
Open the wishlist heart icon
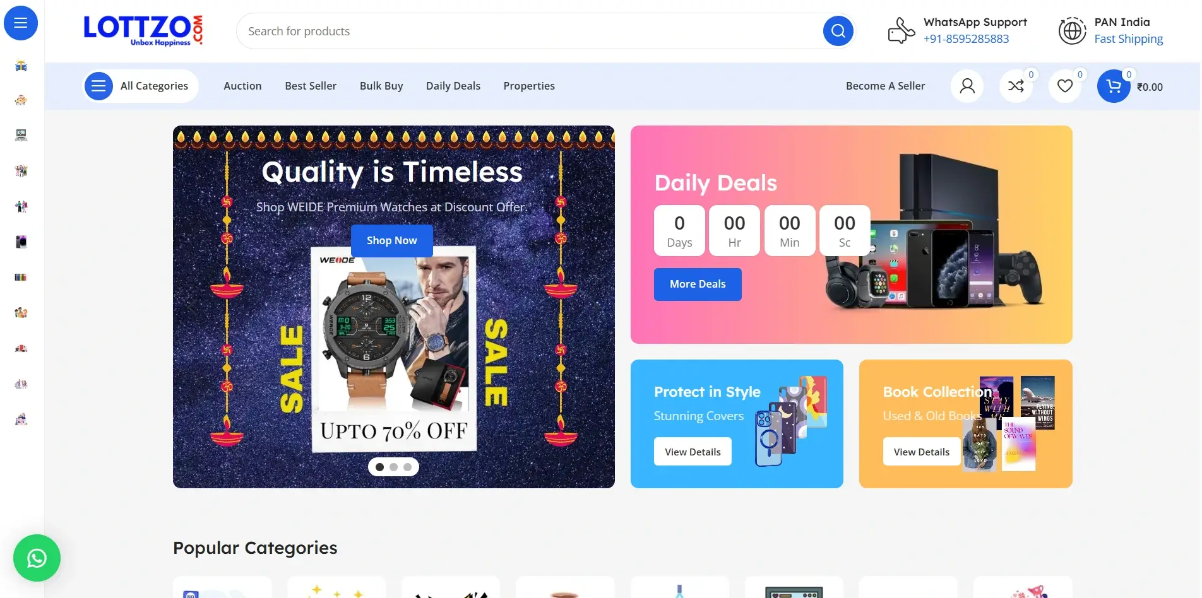click(x=1065, y=86)
